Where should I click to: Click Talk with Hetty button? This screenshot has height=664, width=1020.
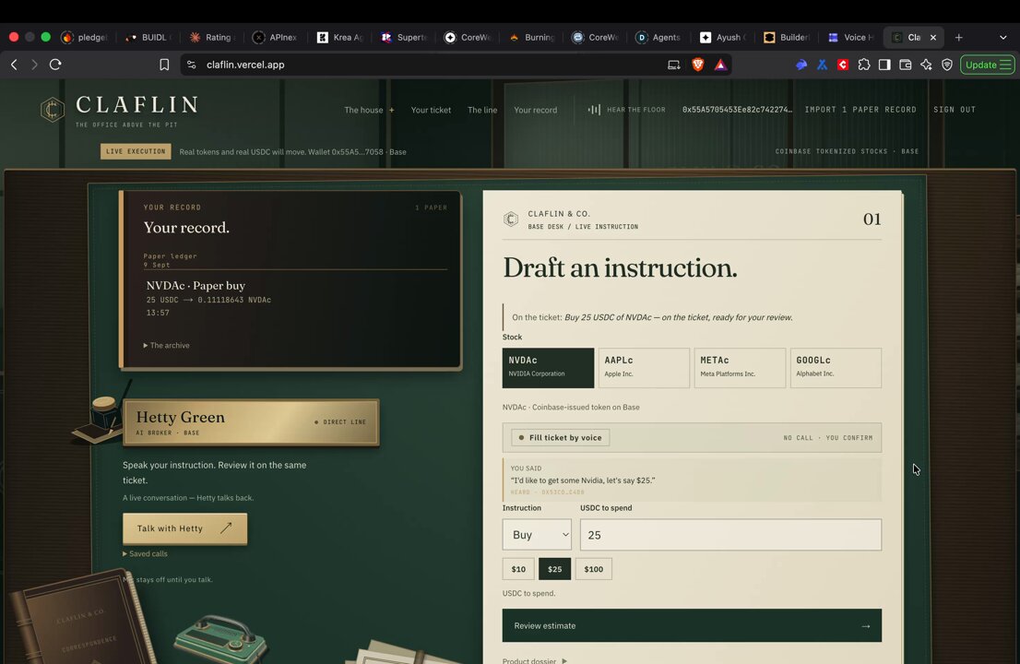(184, 528)
